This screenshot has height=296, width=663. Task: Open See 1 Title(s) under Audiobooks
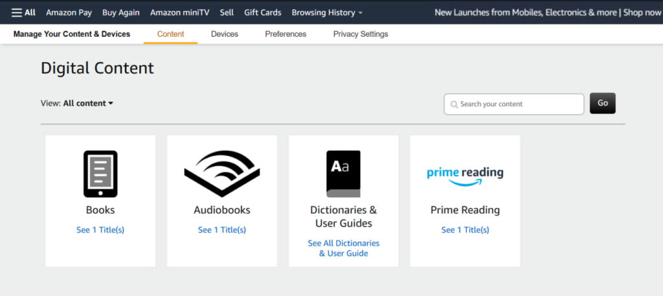222,230
